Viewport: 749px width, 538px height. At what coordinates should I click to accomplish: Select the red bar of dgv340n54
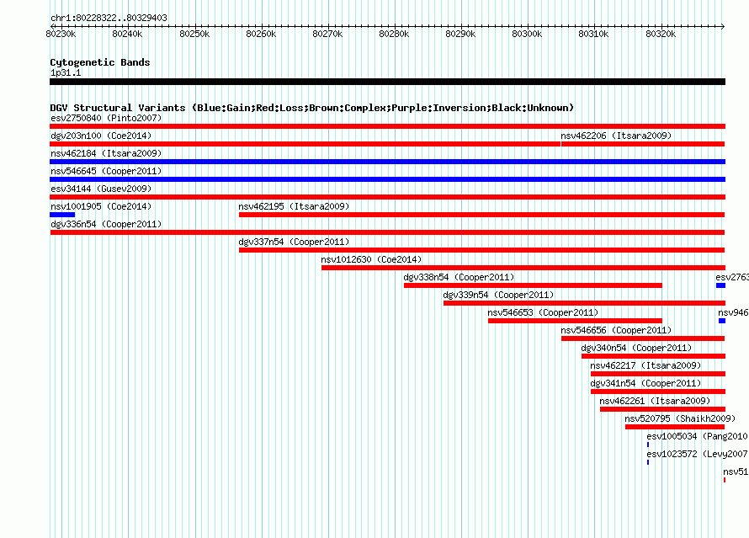653,356
